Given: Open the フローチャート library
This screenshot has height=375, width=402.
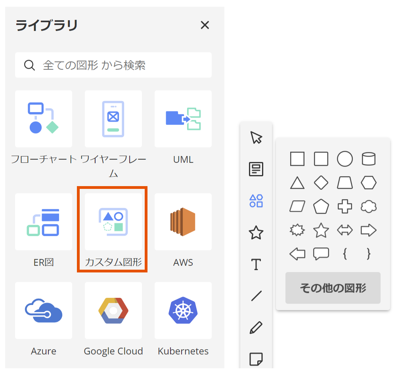Looking at the screenshot, I should (x=44, y=119).
